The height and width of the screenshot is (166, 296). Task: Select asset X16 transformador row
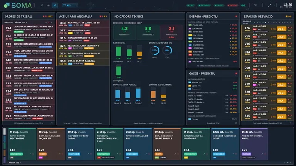pos(83,39)
